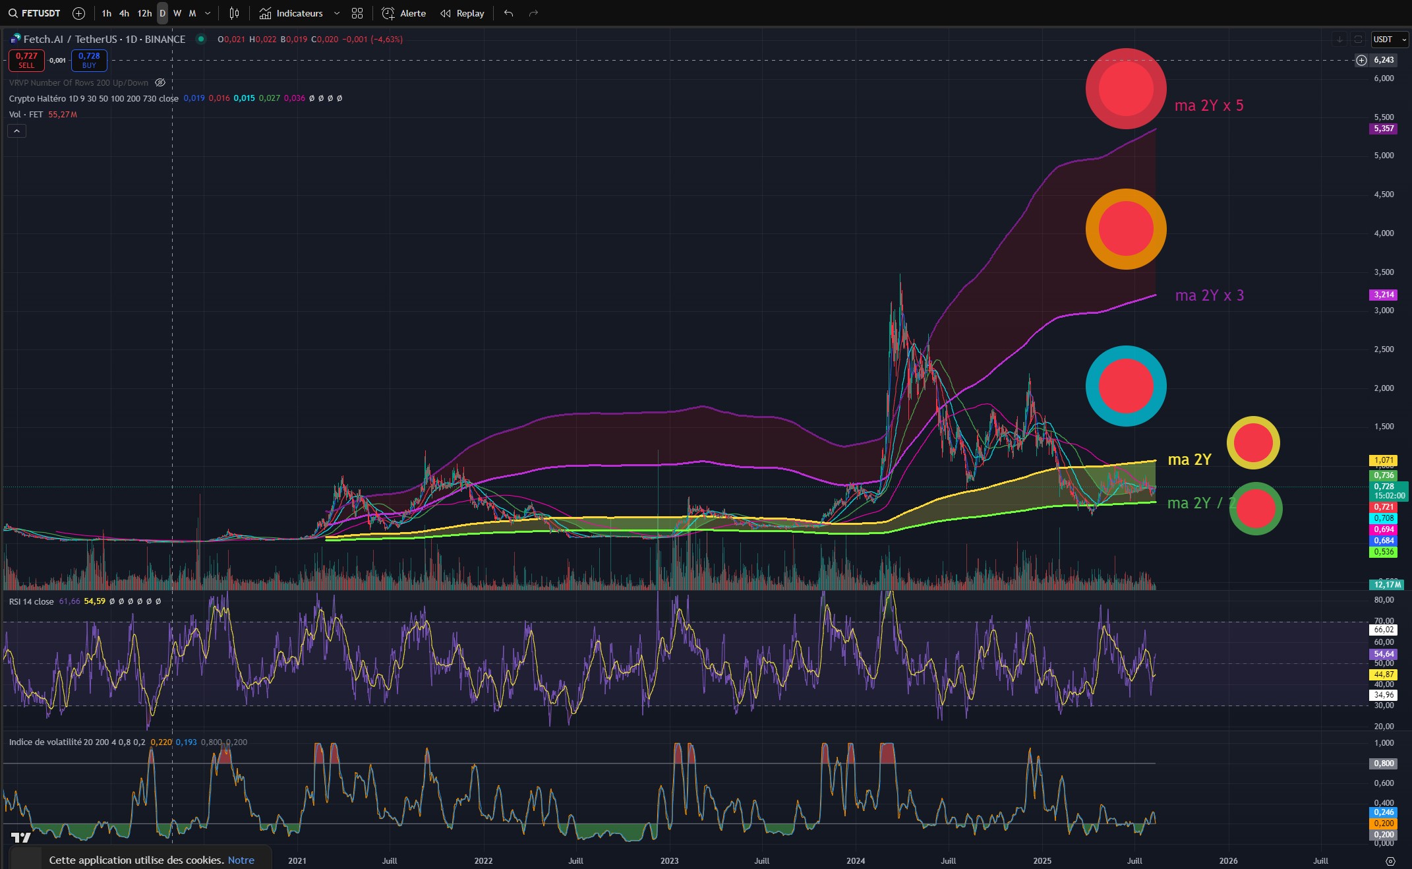Click the Alerte clock icon
This screenshot has height=869, width=1412.
click(389, 13)
